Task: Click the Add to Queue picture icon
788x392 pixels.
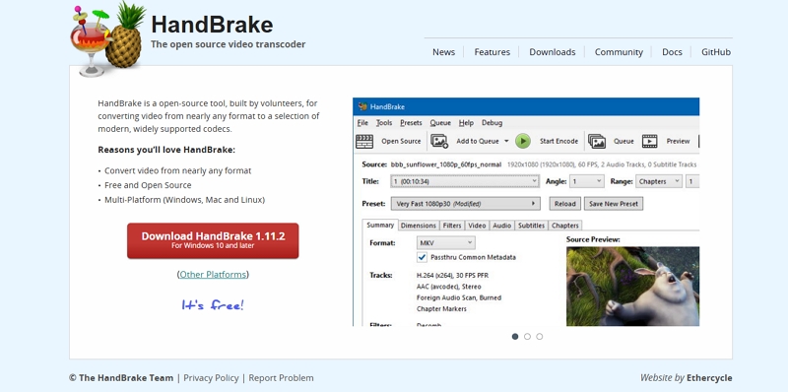Action: click(x=439, y=141)
